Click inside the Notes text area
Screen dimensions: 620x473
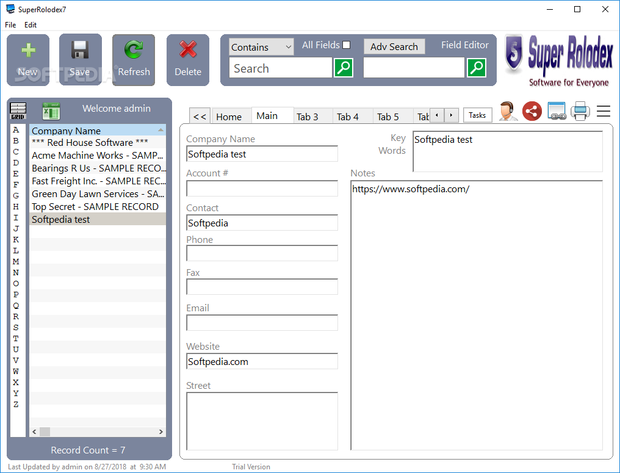[x=477, y=316]
